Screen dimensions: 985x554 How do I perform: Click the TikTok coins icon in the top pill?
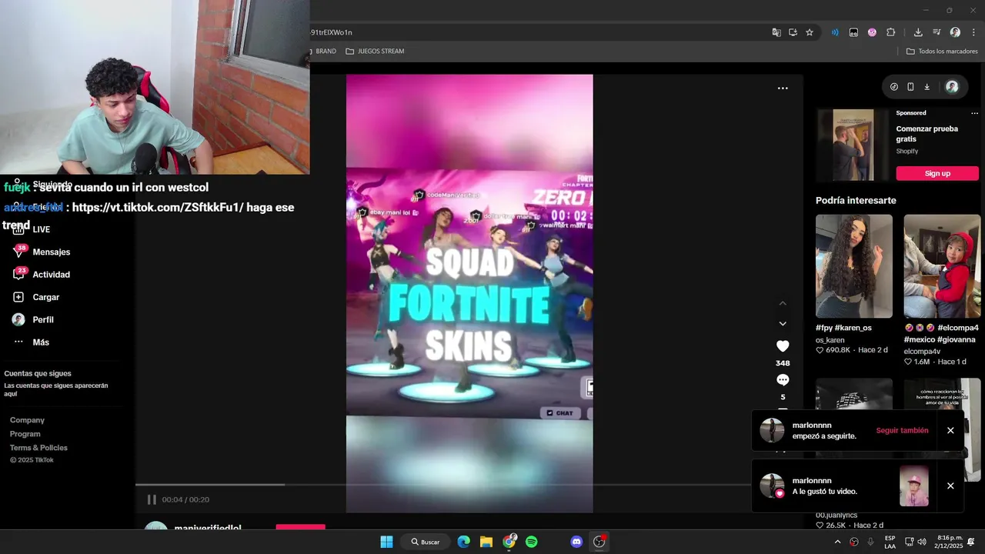pos(893,87)
